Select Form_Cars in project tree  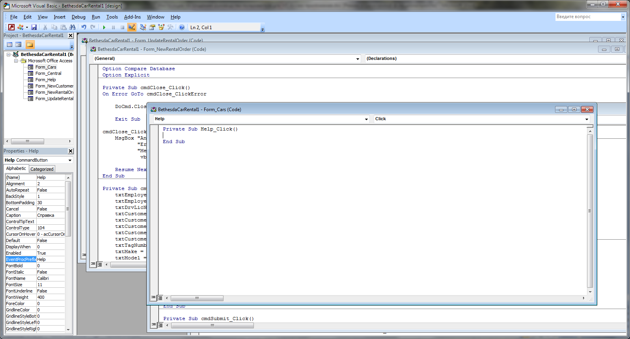(x=46, y=67)
